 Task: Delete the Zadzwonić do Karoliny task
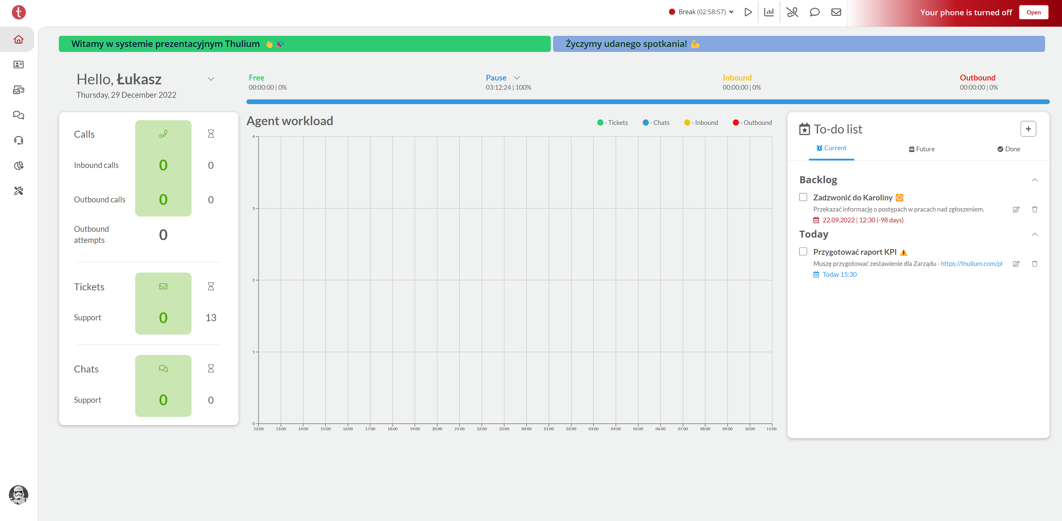point(1034,210)
